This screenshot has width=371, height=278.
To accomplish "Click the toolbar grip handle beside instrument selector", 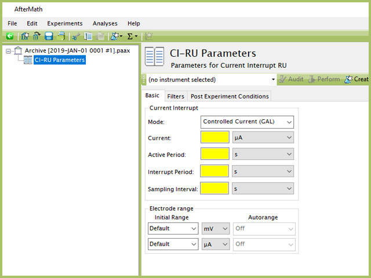I will tap(144, 79).
